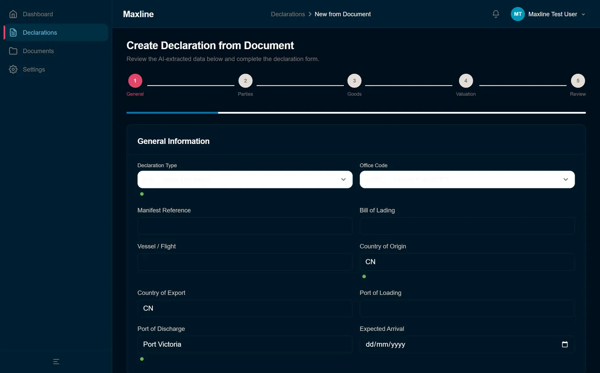Click the Country of Origin field
The image size is (600, 373).
[467, 262]
